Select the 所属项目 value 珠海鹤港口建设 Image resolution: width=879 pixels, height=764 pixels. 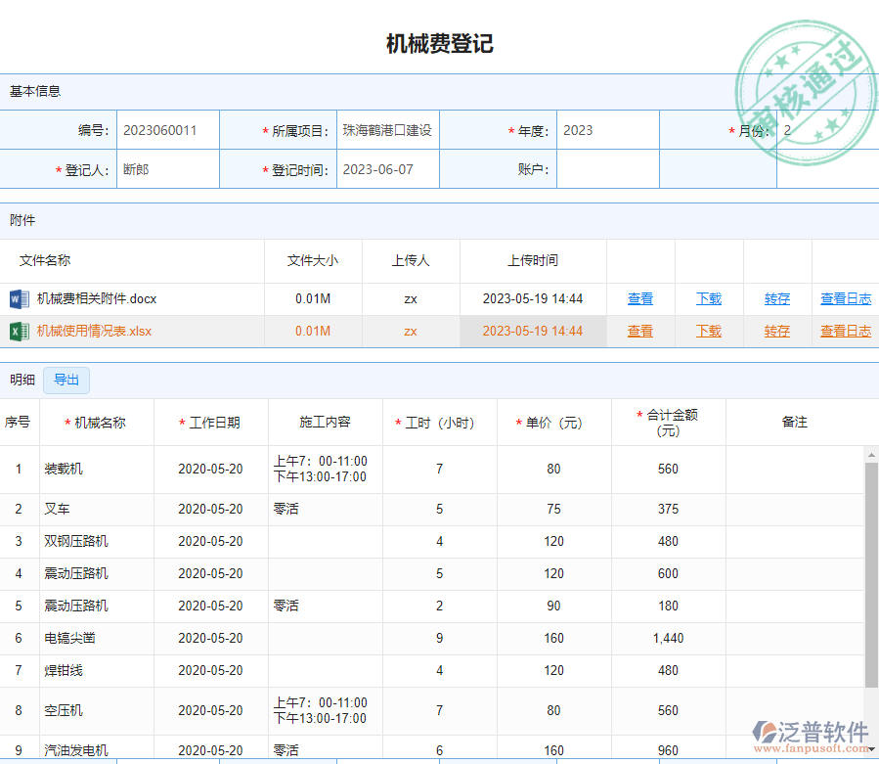(387, 129)
